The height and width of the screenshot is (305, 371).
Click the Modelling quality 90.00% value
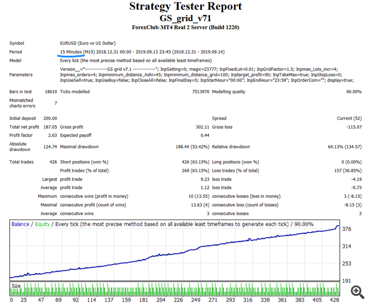coord(354,92)
